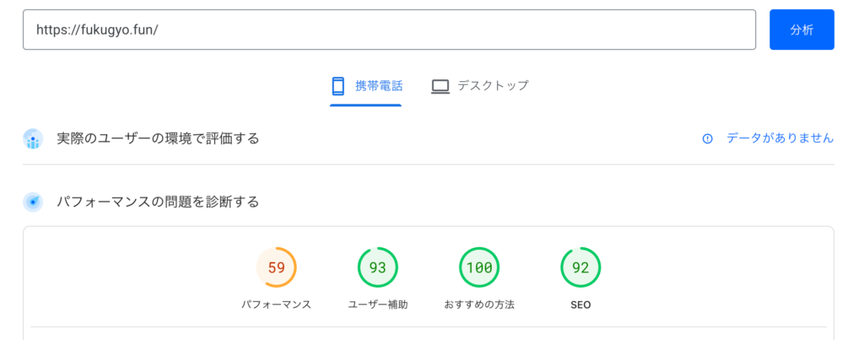Screen dimensions: 864x340
Task: Click the 実際のユーザーの環境で評価する heading
Action: click(158, 138)
